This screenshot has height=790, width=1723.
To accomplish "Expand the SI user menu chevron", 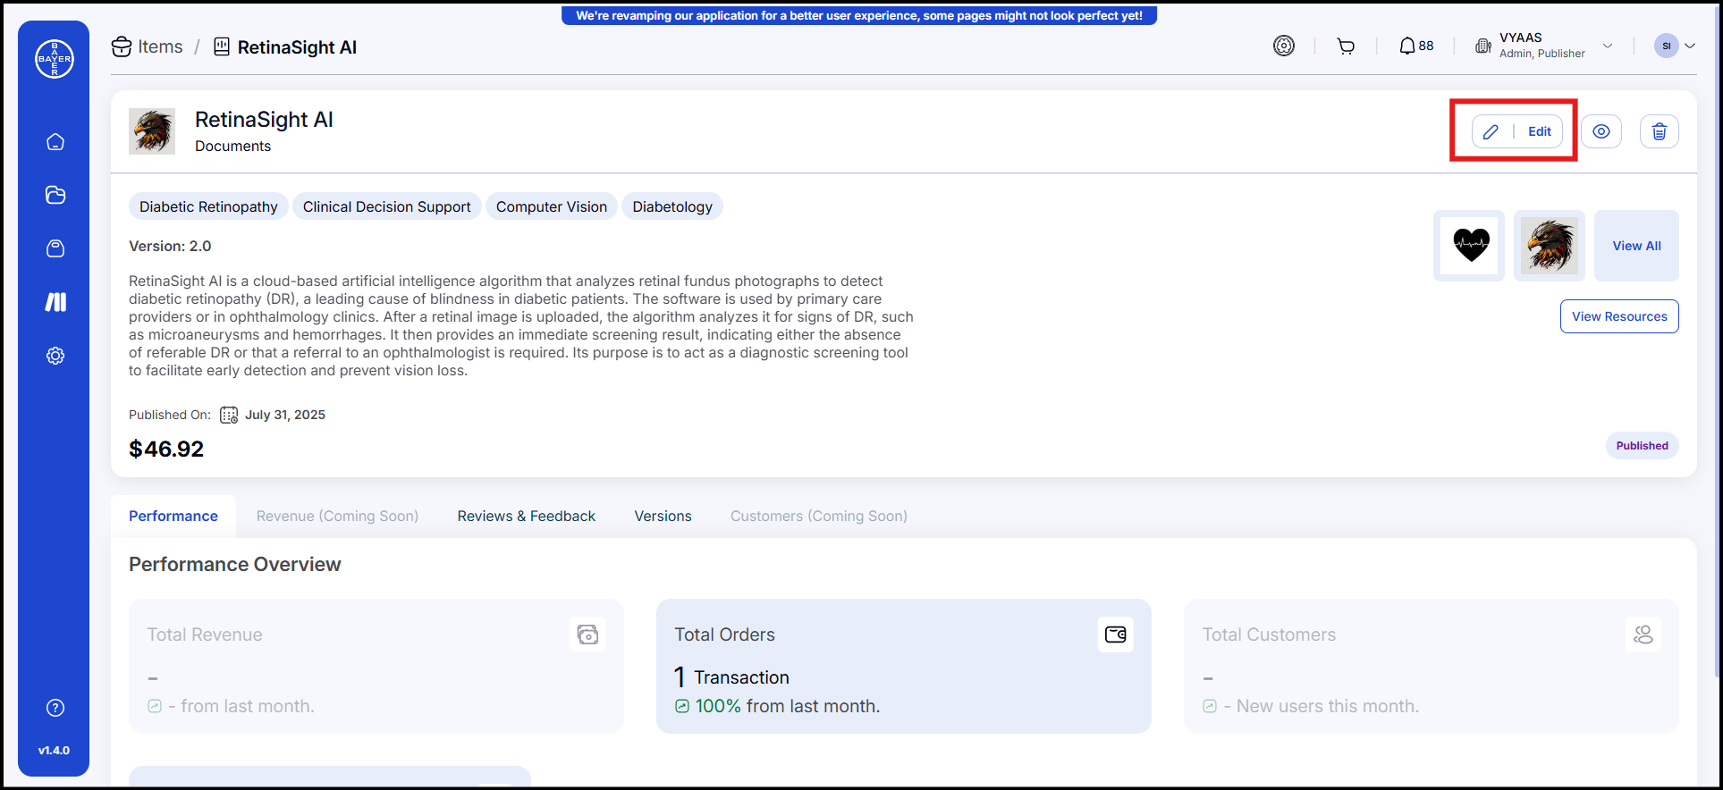I will (1690, 46).
